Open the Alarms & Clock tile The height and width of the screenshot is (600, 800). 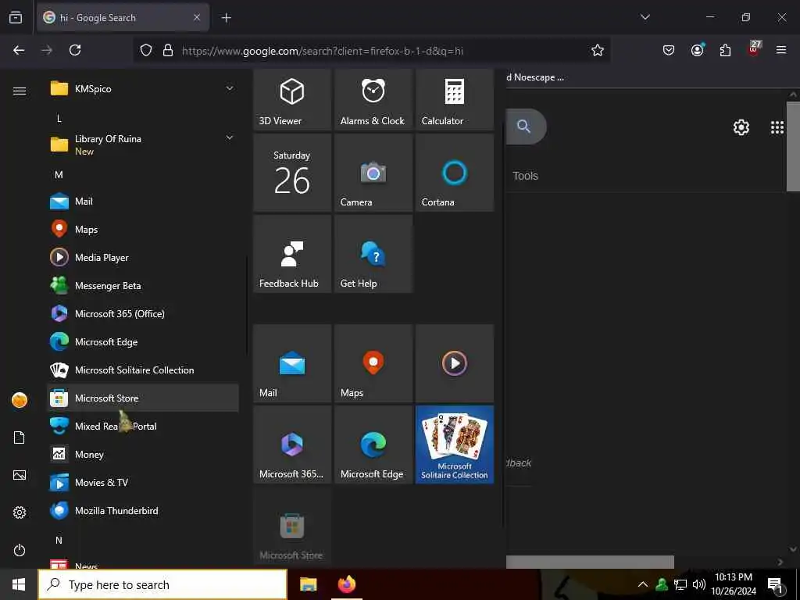(x=373, y=99)
